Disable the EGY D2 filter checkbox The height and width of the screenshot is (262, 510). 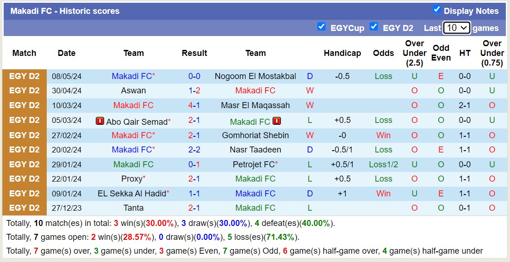click(374, 26)
